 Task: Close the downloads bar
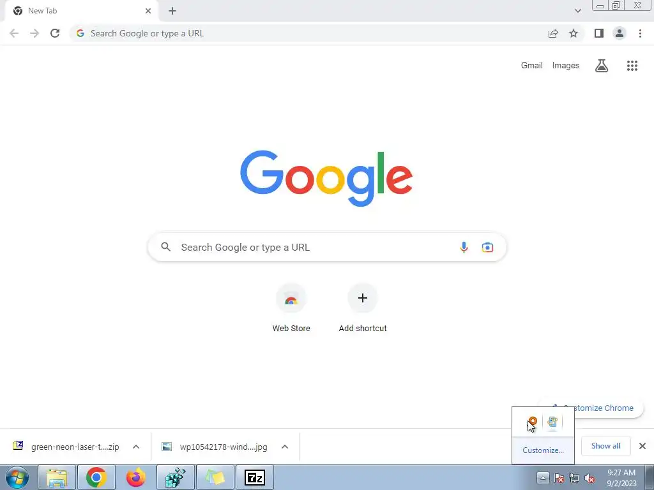(643, 446)
